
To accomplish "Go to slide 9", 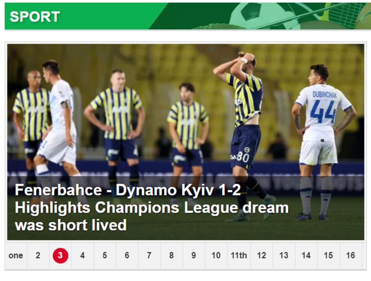I will point(194,256).
